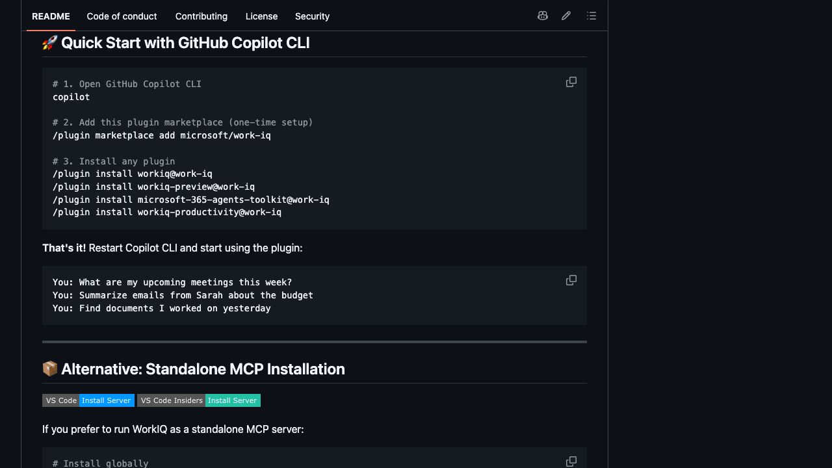Copy the 'Install globally' code block
This screenshot has width=832, height=468.
coord(571,461)
